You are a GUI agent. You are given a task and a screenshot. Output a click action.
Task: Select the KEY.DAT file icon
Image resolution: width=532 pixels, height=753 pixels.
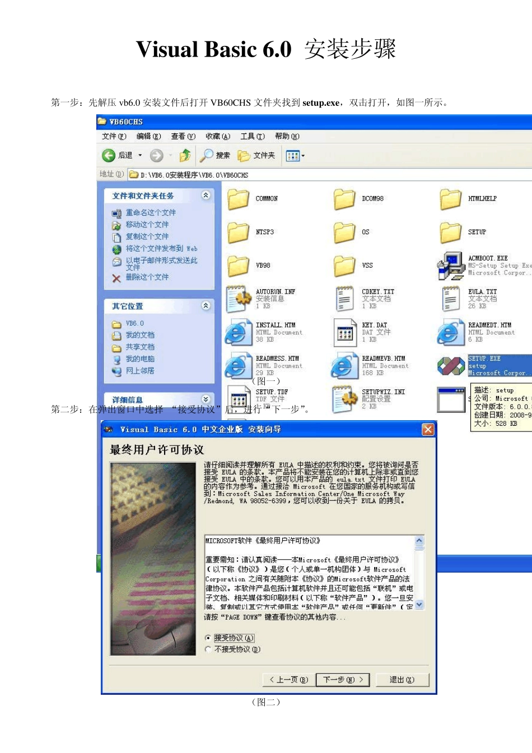pyautogui.click(x=345, y=332)
